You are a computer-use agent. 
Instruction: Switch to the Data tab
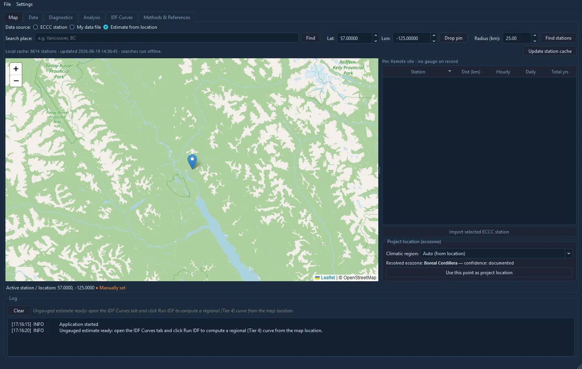[x=33, y=17]
